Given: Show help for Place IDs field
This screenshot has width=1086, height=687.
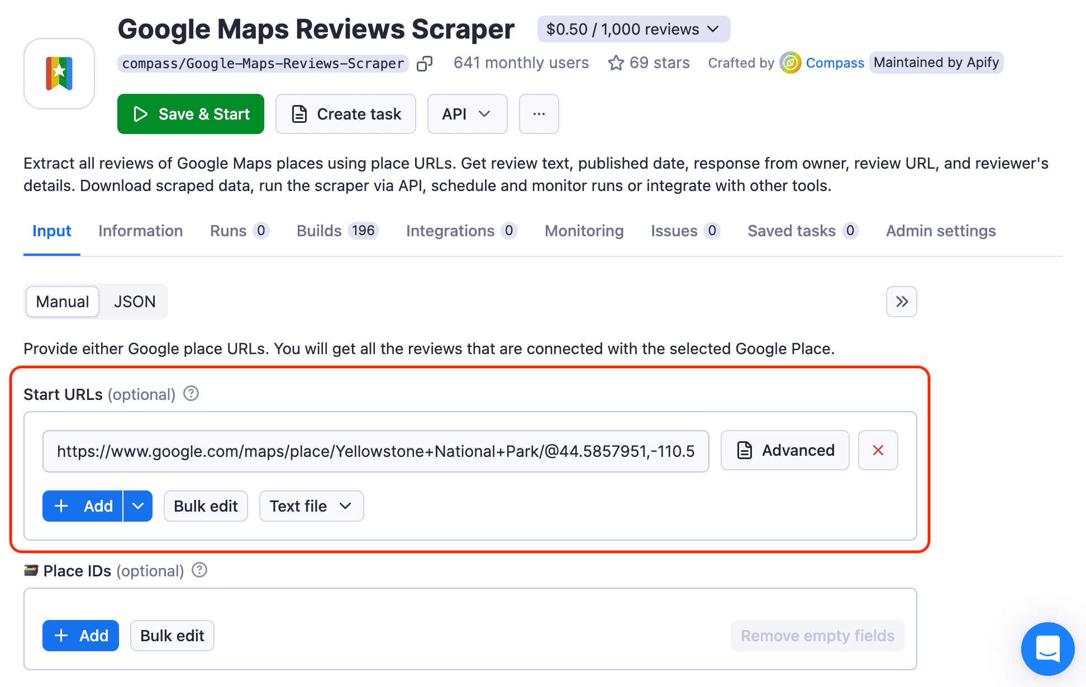Looking at the screenshot, I should (199, 570).
